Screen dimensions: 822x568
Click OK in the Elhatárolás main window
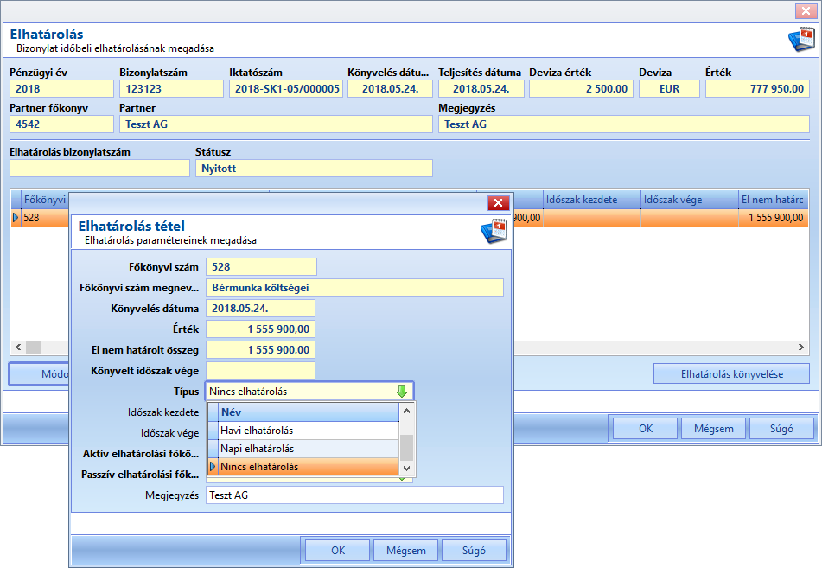tap(646, 429)
